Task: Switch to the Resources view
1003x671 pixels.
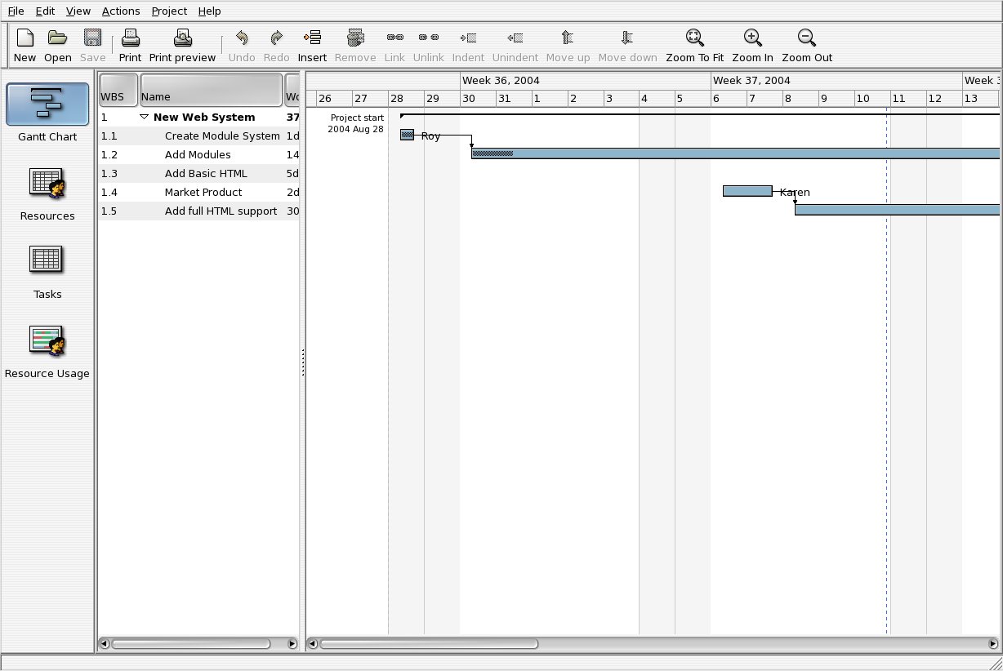Action: pyautogui.click(x=47, y=194)
